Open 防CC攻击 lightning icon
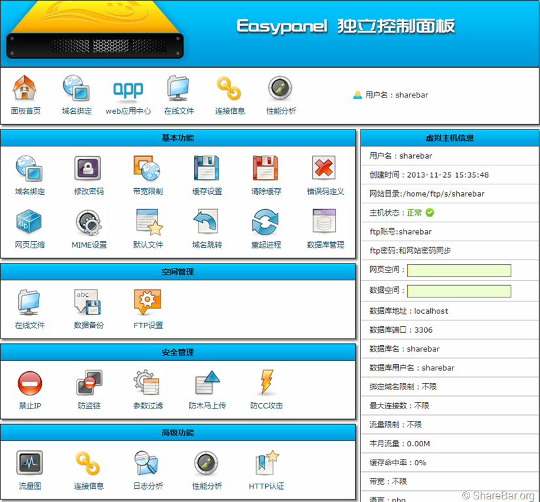The image size is (540, 502). pos(266,383)
